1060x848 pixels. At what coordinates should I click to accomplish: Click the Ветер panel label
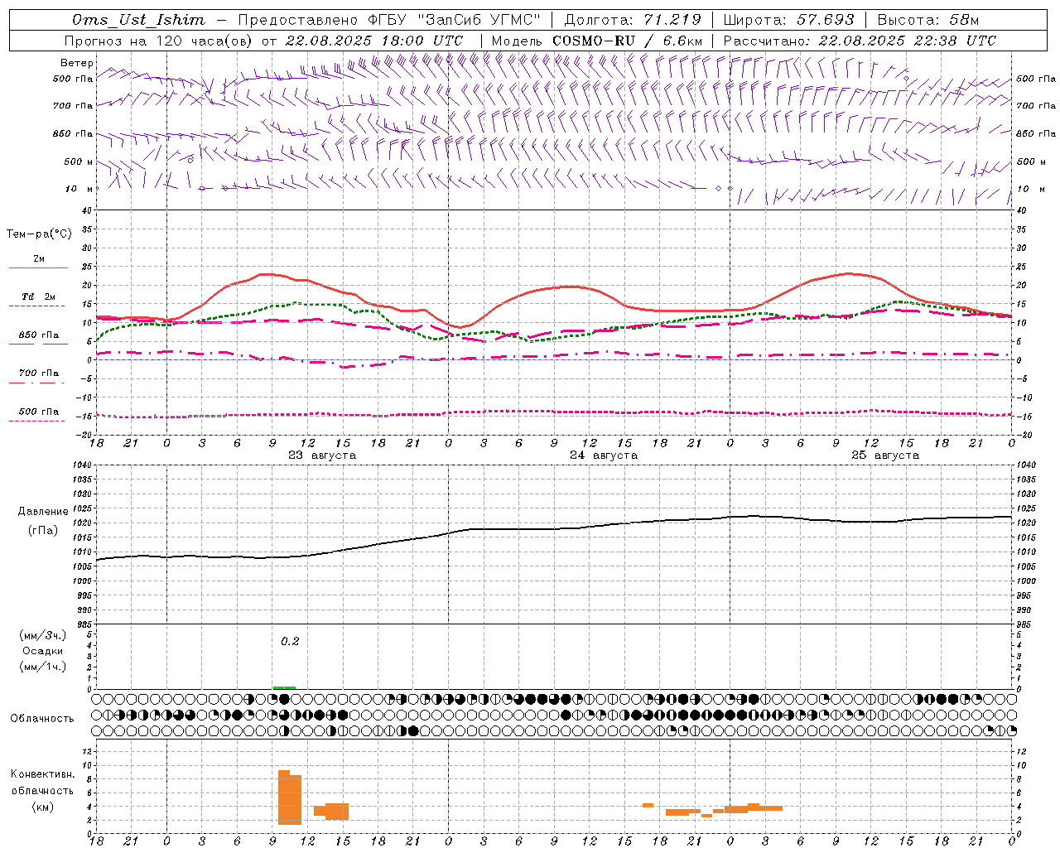point(77,63)
